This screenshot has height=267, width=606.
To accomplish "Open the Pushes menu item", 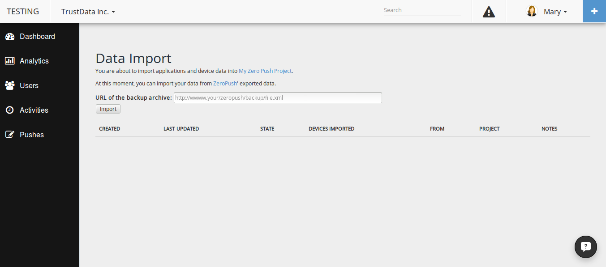I will [x=32, y=135].
